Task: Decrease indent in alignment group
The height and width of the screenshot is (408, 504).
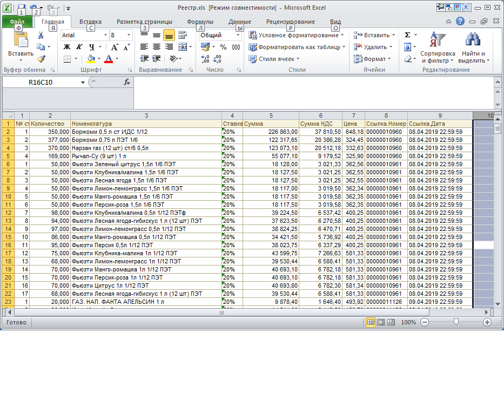Action: coord(144,59)
